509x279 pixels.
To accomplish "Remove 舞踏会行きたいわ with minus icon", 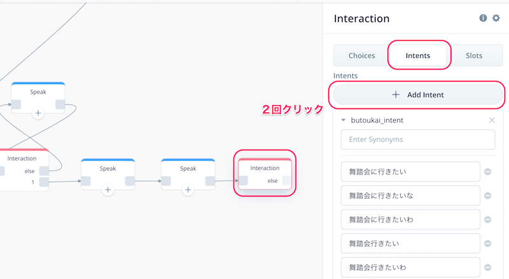I will (x=487, y=268).
